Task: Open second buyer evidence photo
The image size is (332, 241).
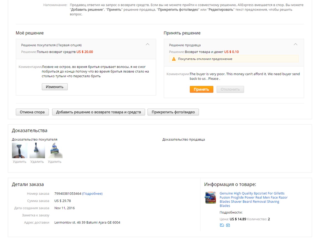Action: point(37,150)
